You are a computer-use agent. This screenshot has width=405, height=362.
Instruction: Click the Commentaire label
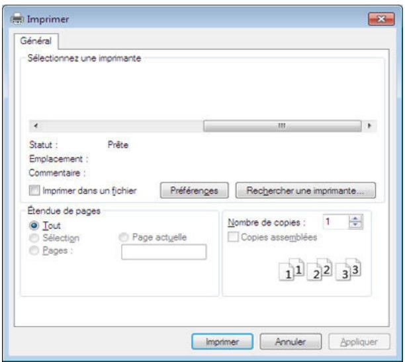pos(57,173)
